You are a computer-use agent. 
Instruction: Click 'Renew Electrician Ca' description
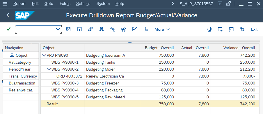click(105, 76)
